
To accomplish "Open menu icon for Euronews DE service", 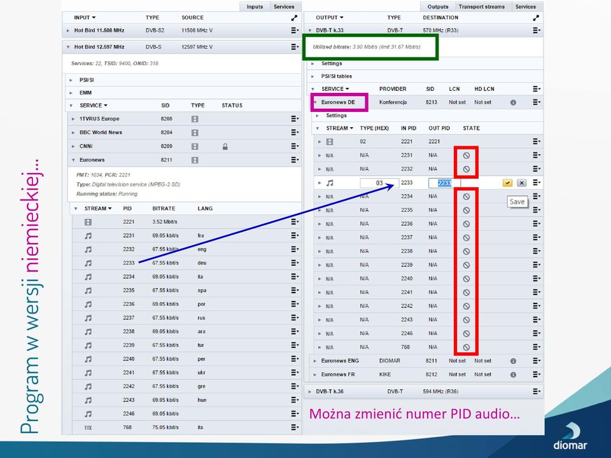I will [x=537, y=102].
